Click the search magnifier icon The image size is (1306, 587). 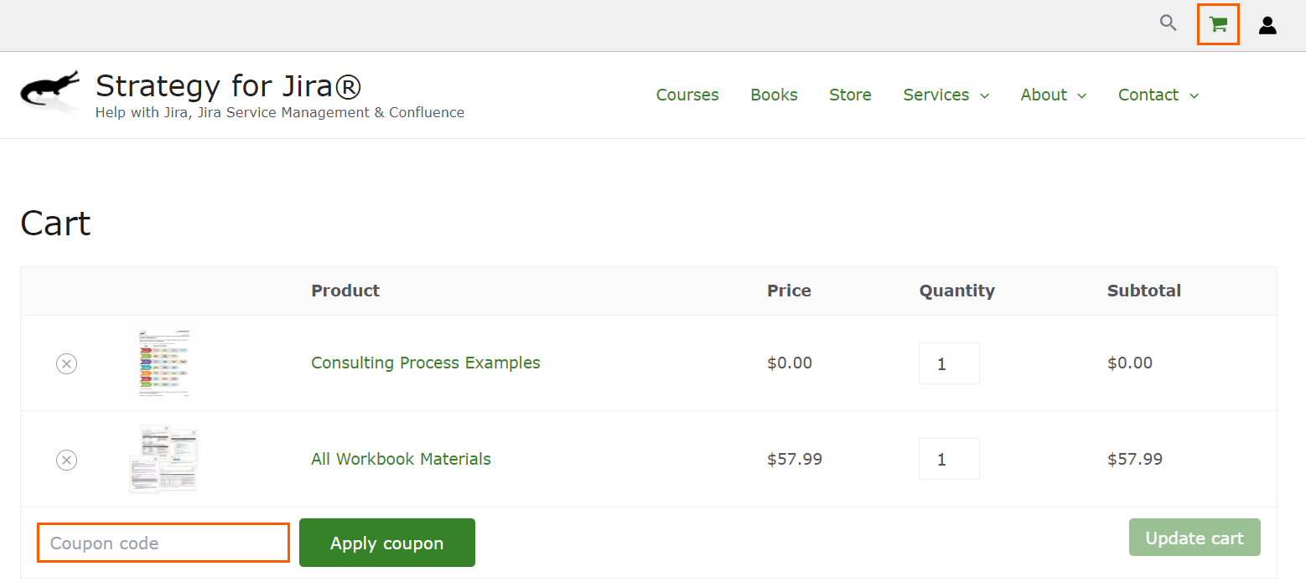point(1168,23)
